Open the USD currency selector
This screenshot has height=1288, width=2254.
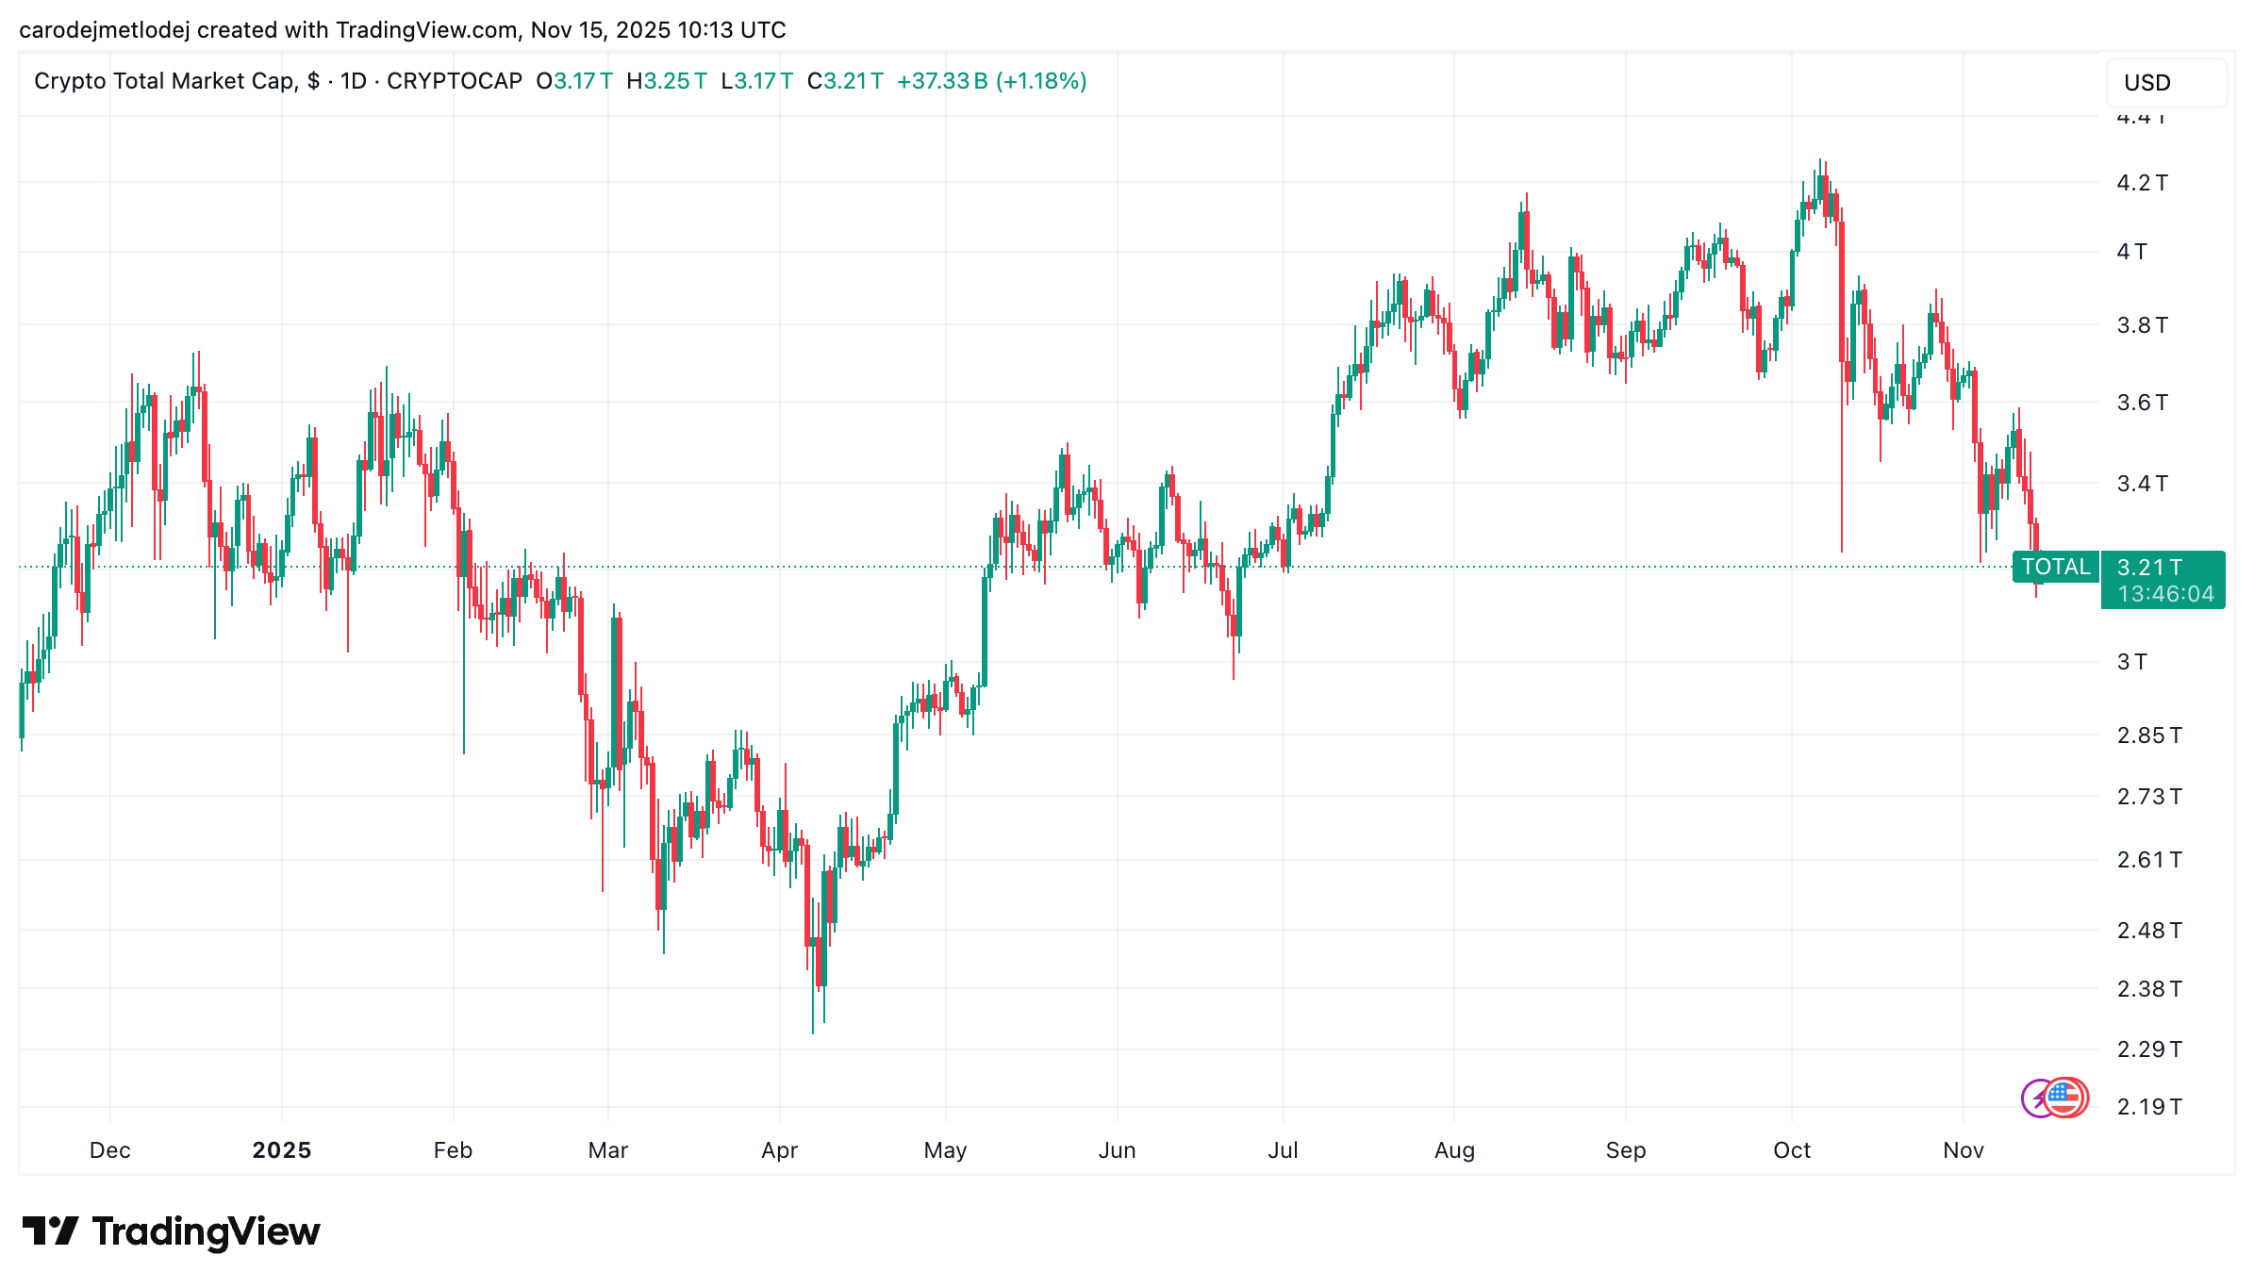click(2166, 83)
